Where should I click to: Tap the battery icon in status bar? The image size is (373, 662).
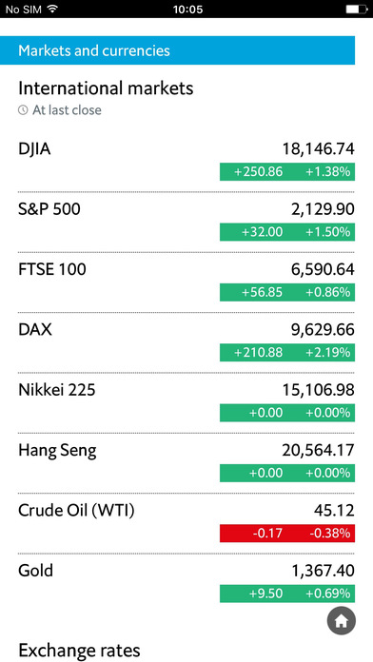tap(357, 9)
